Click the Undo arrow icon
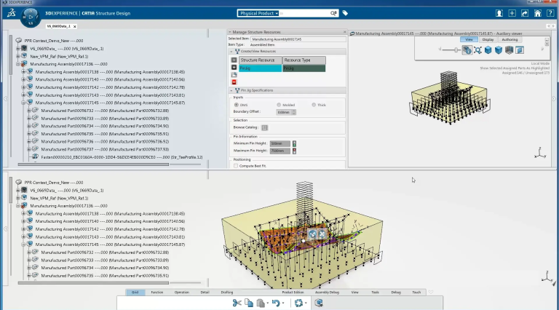The height and width of the screenshot is (310, 559). click(x=275, y=302)
